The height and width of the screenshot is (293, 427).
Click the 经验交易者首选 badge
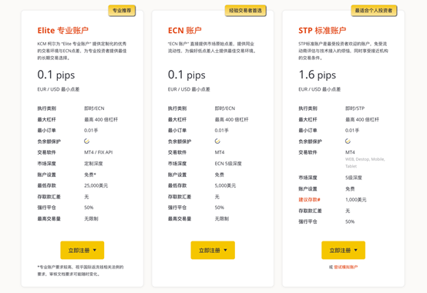(x=245, y=11)
